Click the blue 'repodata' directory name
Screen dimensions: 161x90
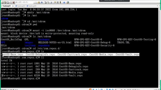tap(44, 45)
